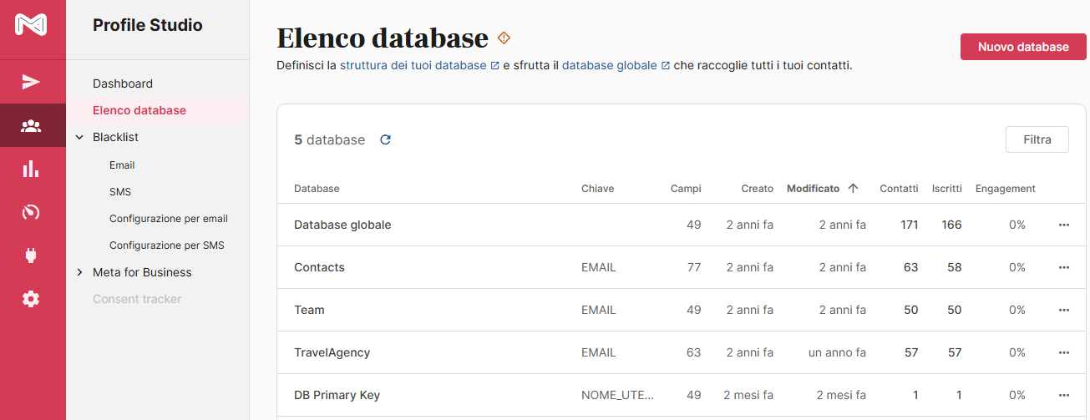
Task: Click the Nuovo database button
Action: pyautogui.click(x=1022, y=47)
